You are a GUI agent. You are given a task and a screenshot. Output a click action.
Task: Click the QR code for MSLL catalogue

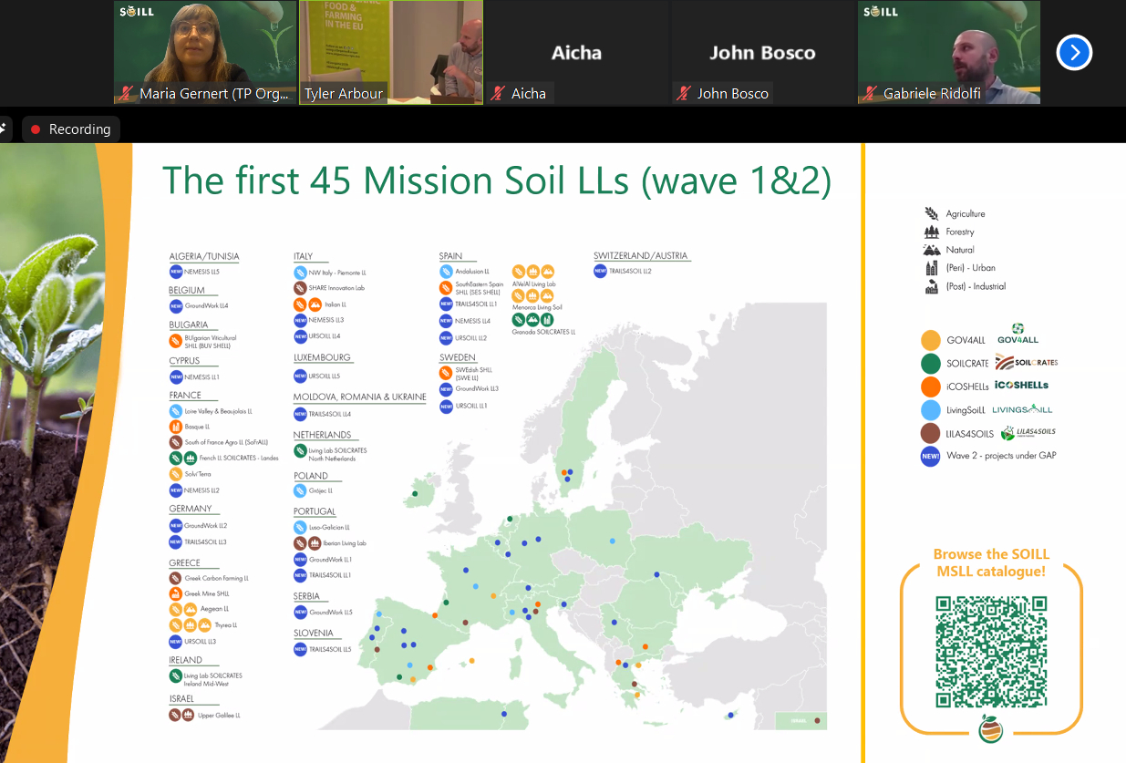(990, 651)
